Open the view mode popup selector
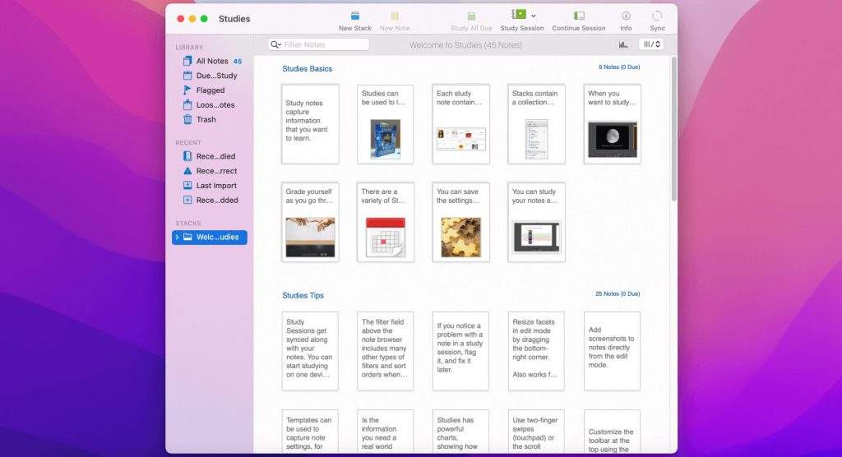Viewport: 842px width, 457px height. pos(650,44)
